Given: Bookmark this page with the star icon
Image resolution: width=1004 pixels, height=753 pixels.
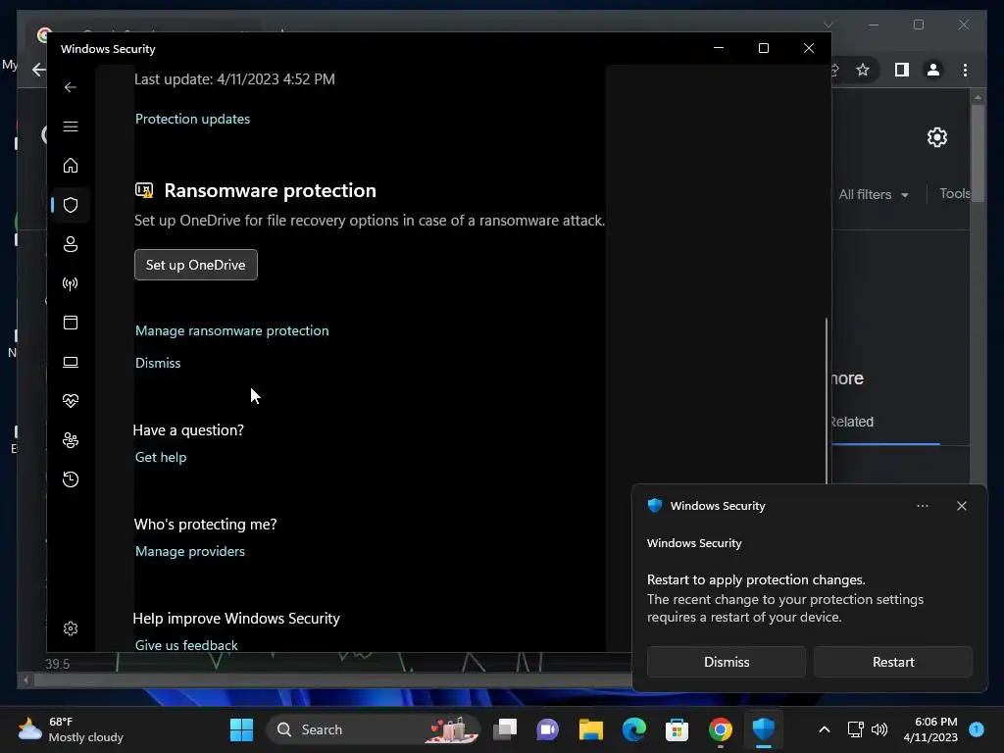Looking at the screenshot, I should [x=863, y=70].
